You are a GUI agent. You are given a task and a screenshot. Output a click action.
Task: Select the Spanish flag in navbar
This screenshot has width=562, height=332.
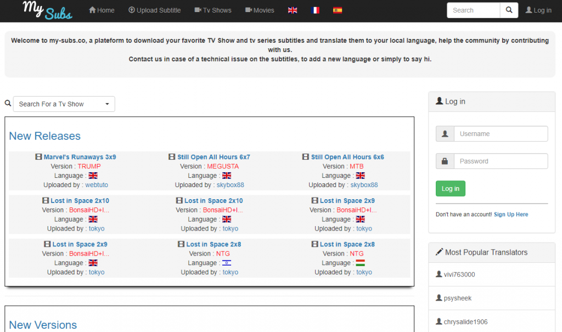(338, 10)
